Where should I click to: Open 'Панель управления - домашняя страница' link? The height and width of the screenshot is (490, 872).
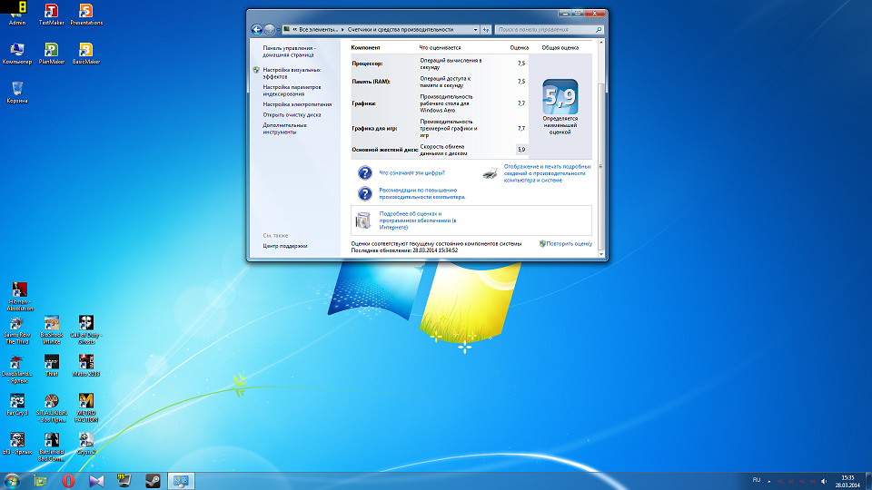(x=289, y=52)
